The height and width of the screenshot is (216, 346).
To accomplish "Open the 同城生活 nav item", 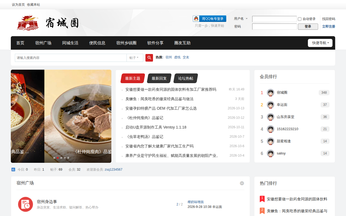I will (x=70, y=43).
